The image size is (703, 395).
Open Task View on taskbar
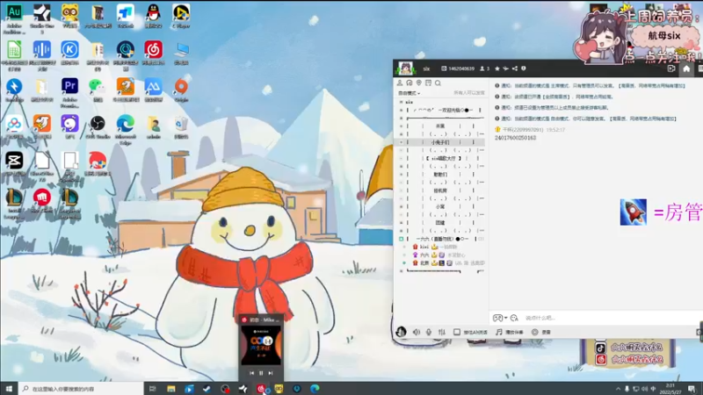pos(152,389)
